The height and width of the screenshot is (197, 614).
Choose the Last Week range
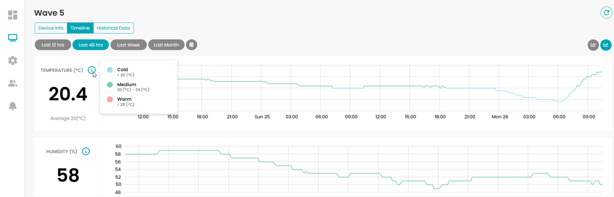(x=128, y=45)
